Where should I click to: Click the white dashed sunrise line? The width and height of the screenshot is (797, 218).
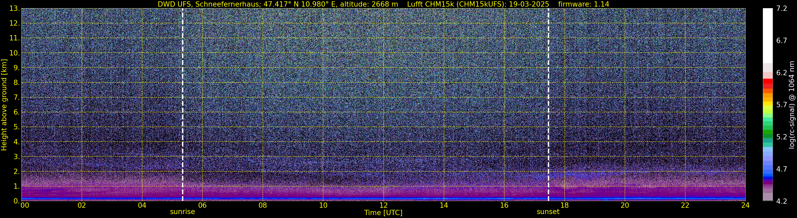coord(183,104)
